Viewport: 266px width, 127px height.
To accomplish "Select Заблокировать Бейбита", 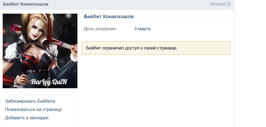I will [x=30, y=101].
